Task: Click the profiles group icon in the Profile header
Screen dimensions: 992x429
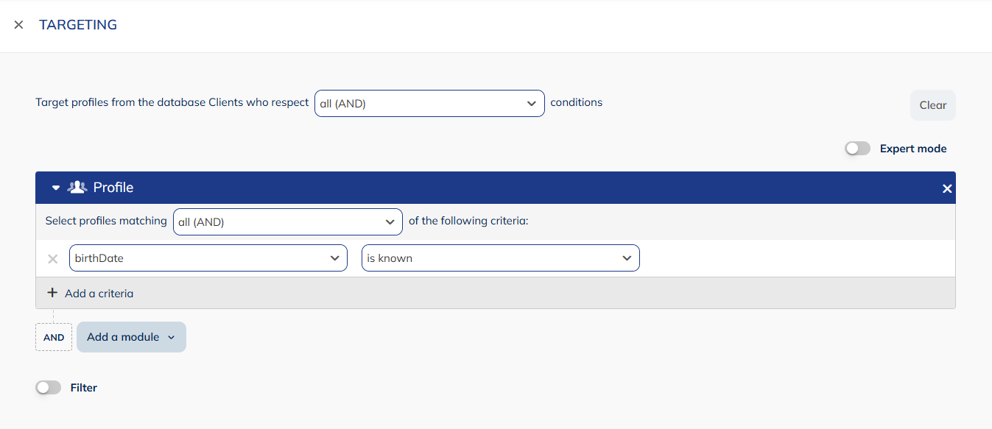Action: 77,187
